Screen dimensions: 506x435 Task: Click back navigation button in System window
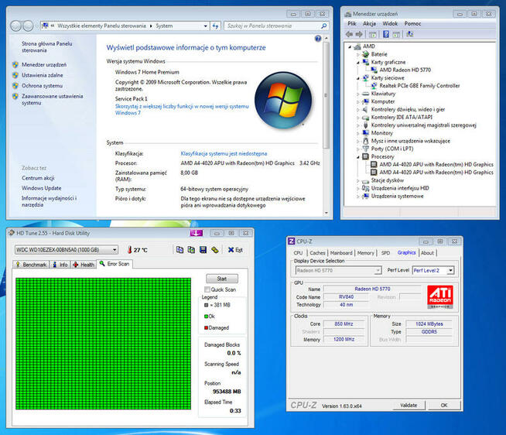[x=15, y=26]
